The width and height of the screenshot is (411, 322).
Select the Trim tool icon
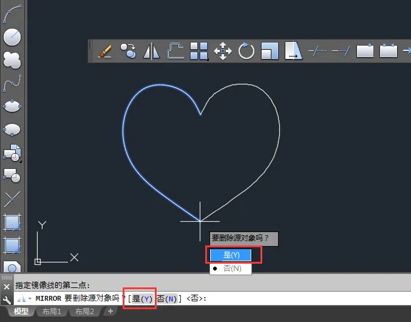point(317,51)
